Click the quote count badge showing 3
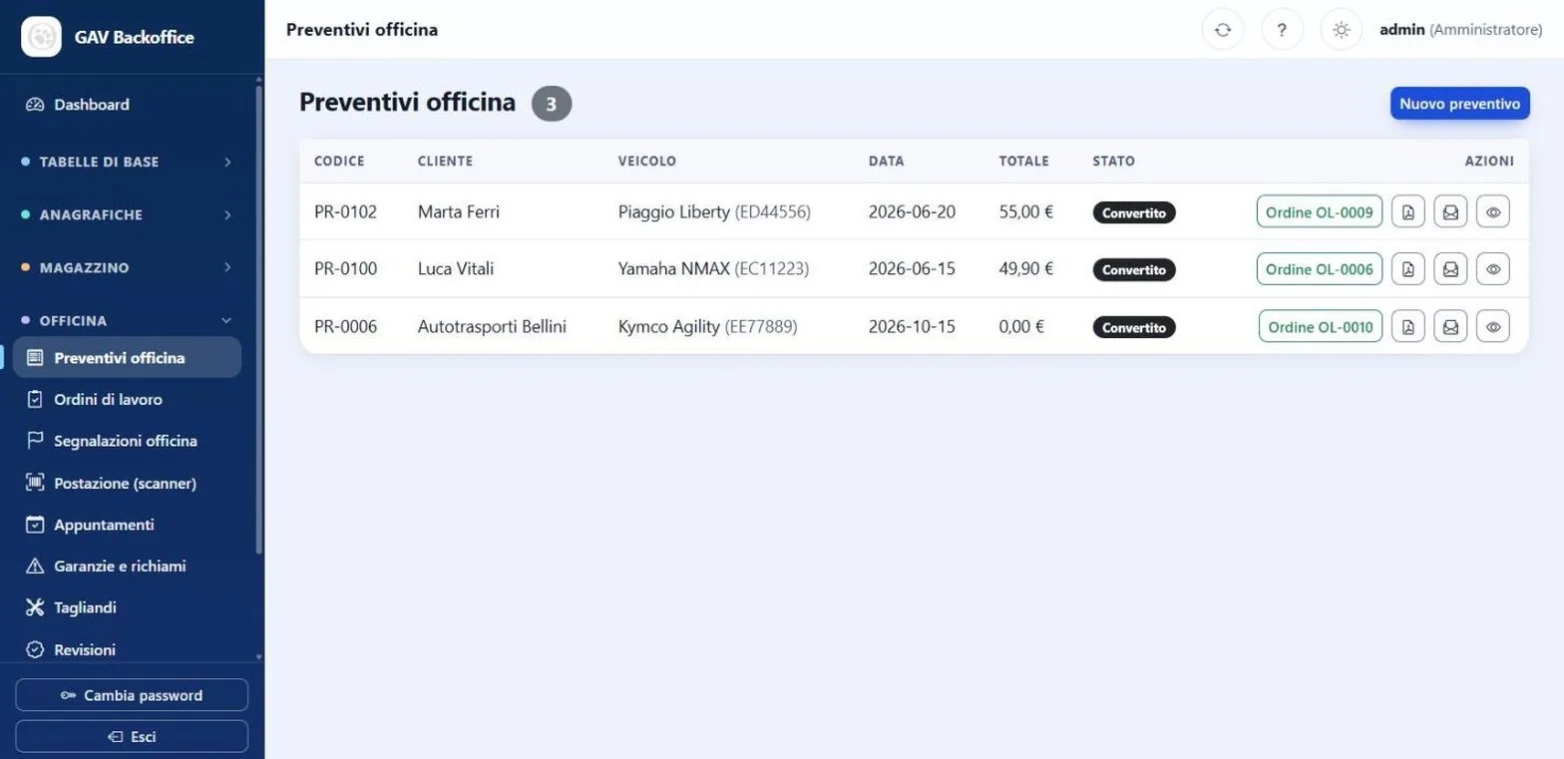The height and width of the screenshot is (759, 1564). pos(552,104)
